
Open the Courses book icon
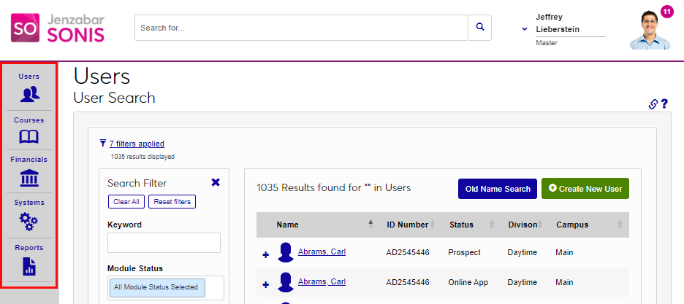pyautogui.click(x=29, y=136)
